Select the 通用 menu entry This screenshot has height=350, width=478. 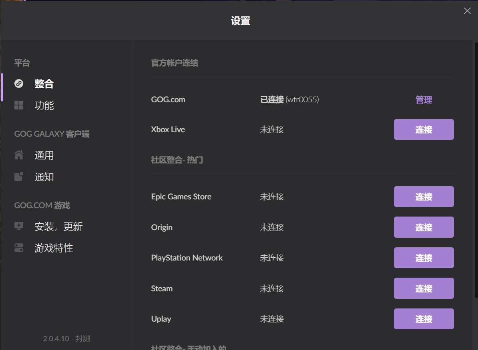click(x=44, y=155)
